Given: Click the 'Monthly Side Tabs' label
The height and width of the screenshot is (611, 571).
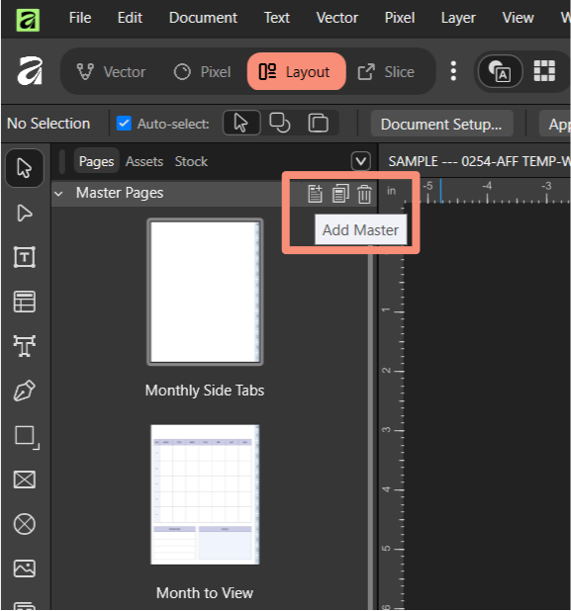Looking at the screenshot, I should (205, 391).
